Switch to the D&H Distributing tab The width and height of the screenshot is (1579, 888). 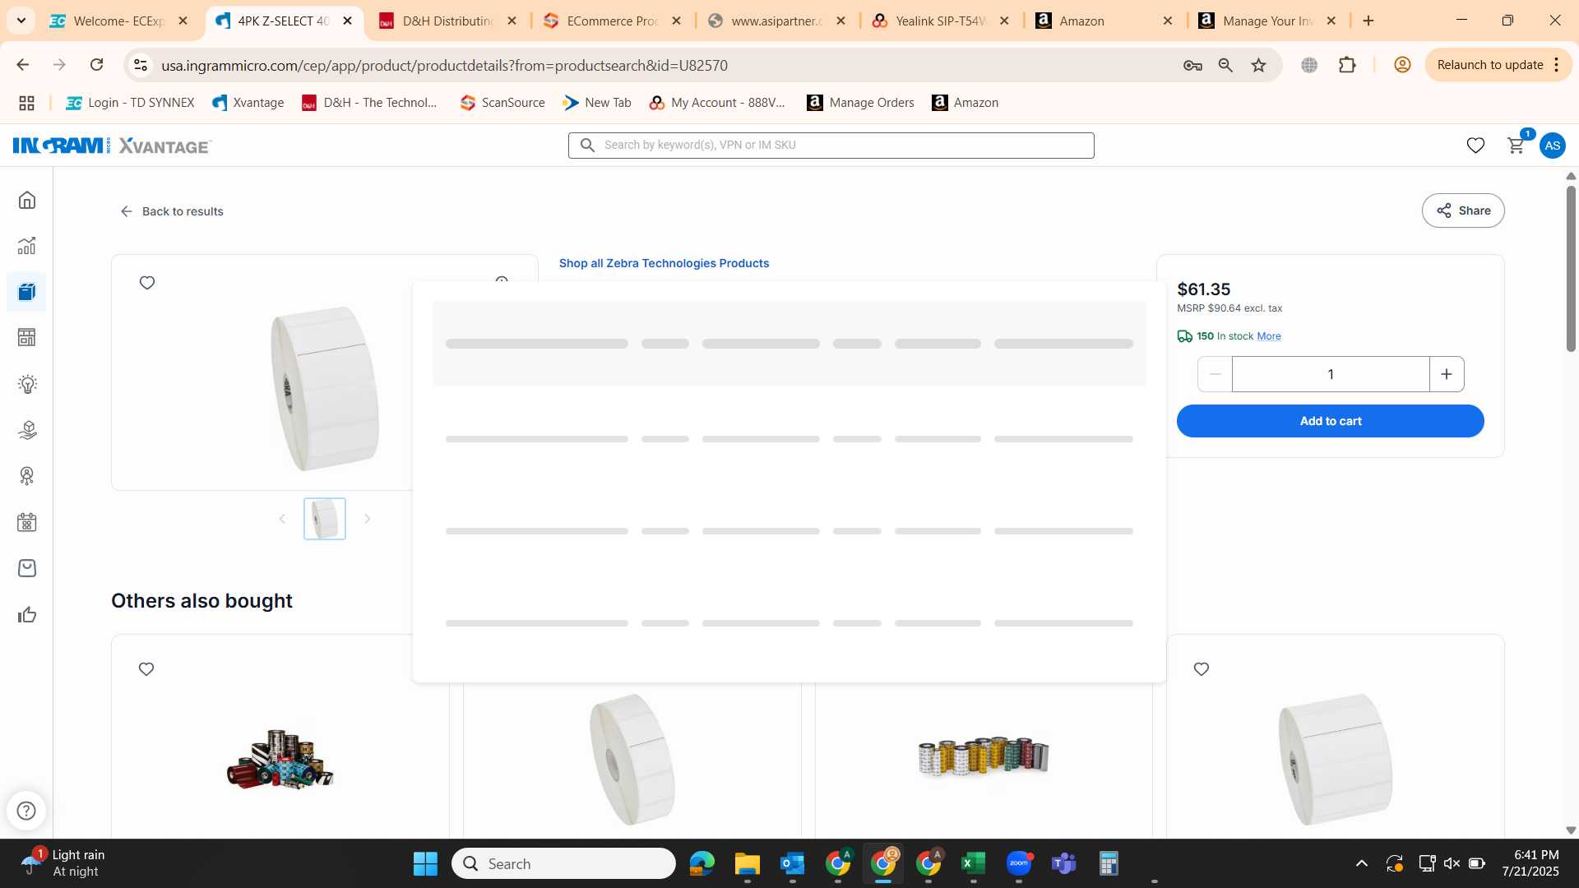click(x=448, y=21)
